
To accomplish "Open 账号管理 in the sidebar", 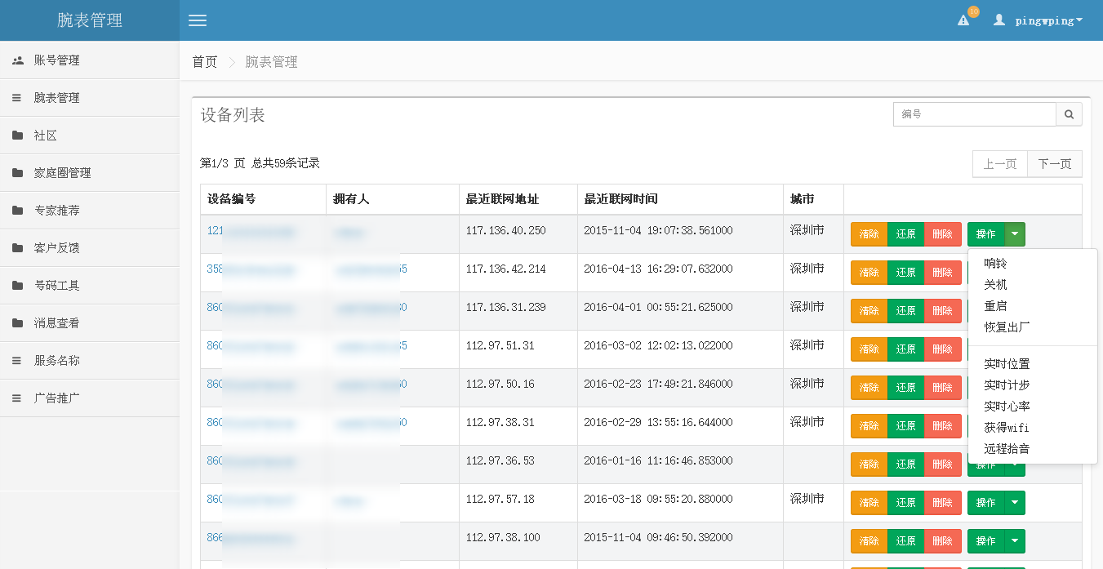I will pos(90,60).
